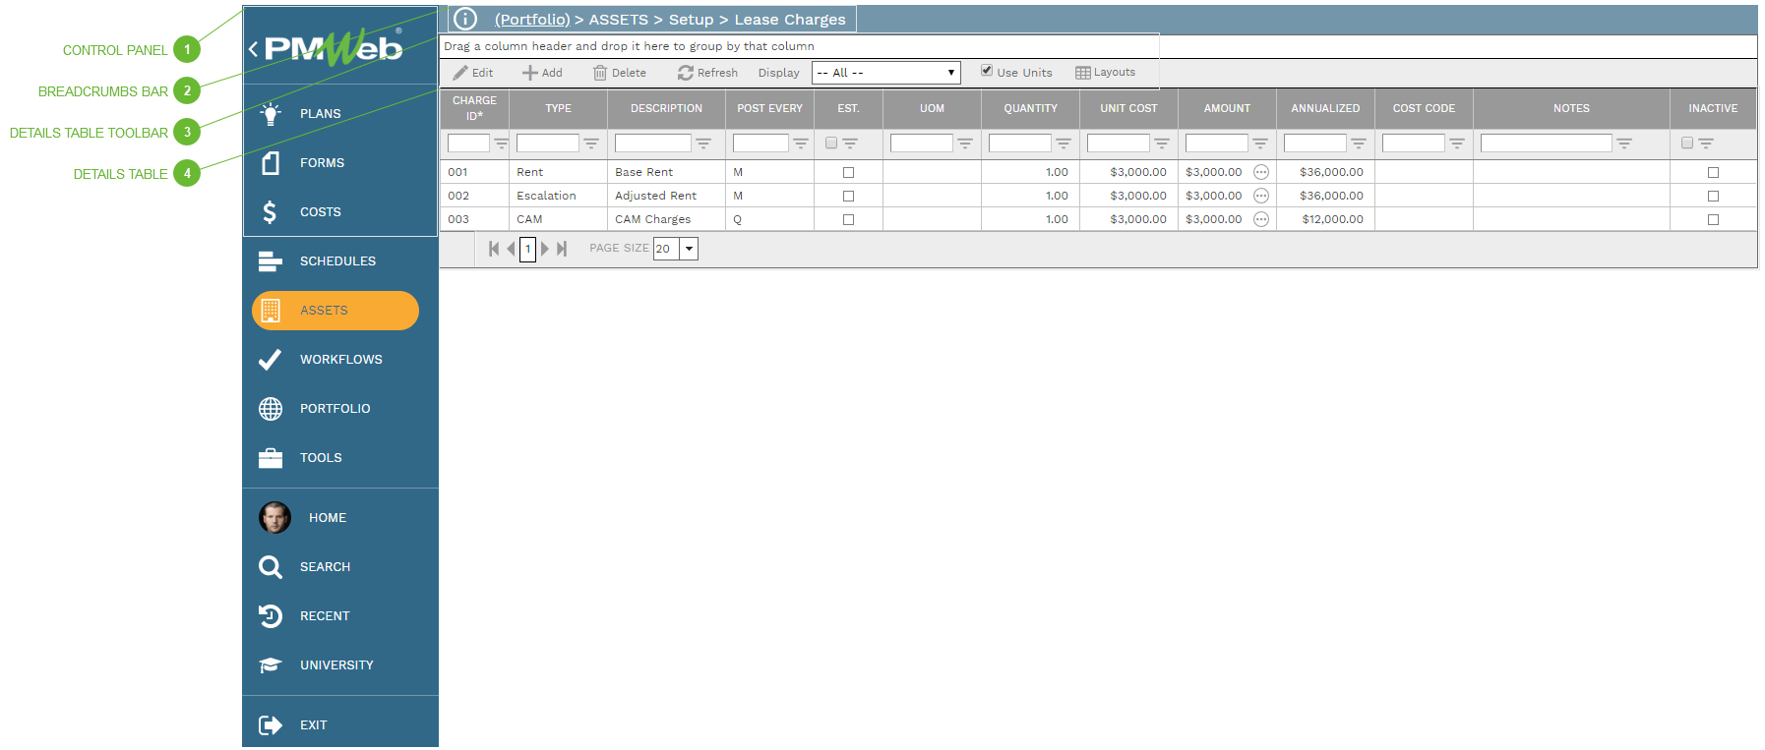Open the Display dropdown showing All
This screenshot has width=1765, height=750.
point(884,73)
